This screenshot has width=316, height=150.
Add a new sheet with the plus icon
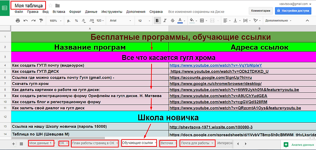pos(14,144)
